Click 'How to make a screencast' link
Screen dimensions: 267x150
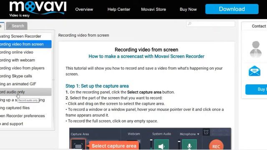point(146,57)
